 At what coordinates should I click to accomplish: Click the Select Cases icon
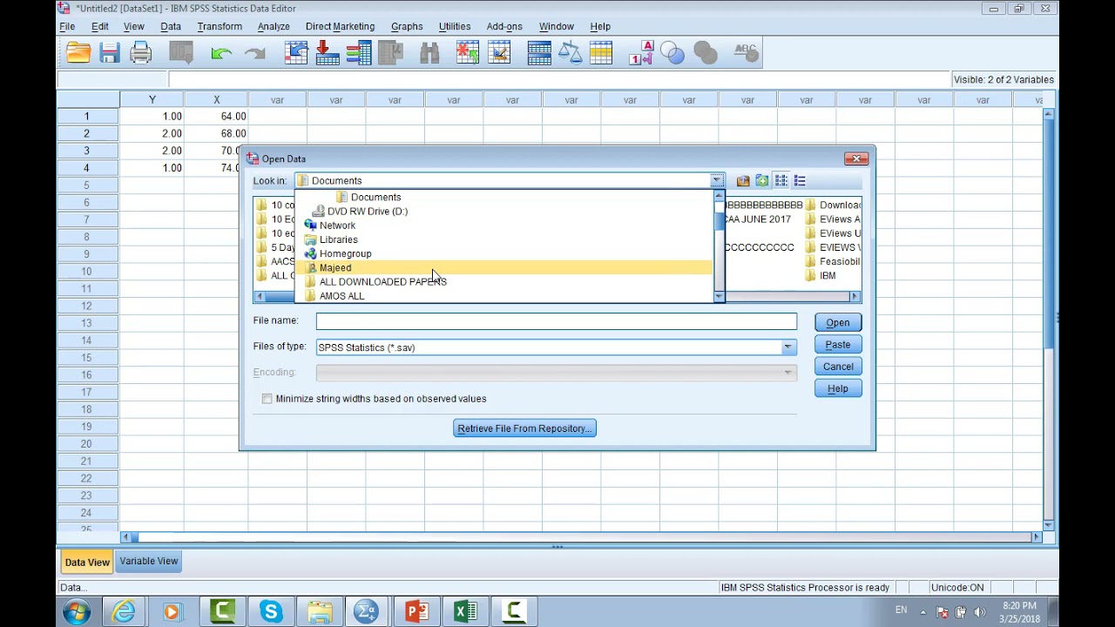tap(601, 53)
